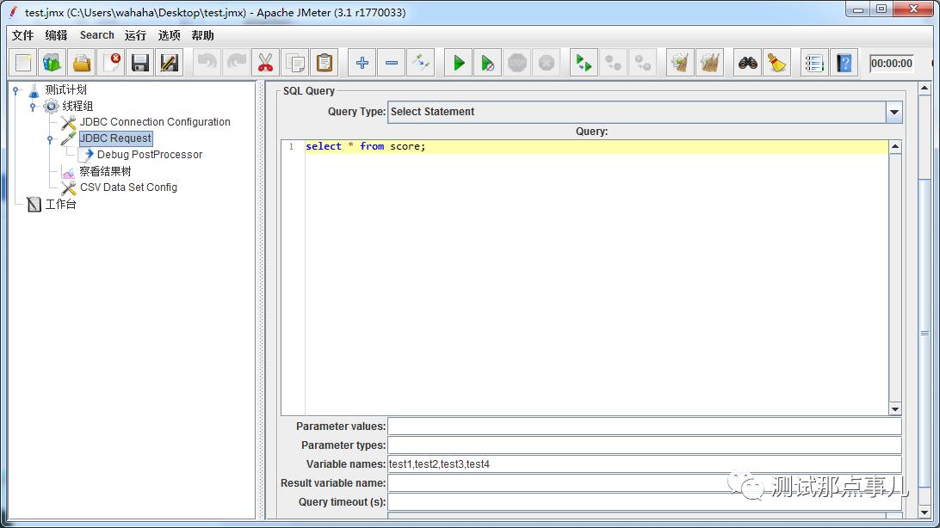Click the Open file folder icon

(82, 62)
